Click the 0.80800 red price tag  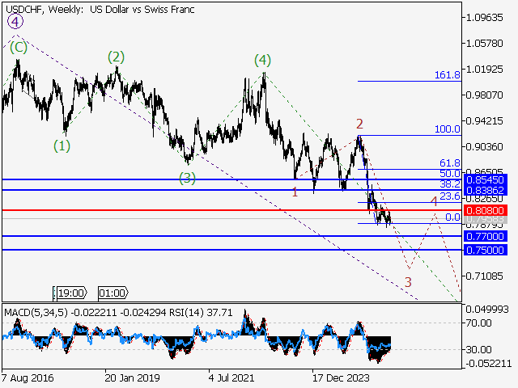point(484,210)
